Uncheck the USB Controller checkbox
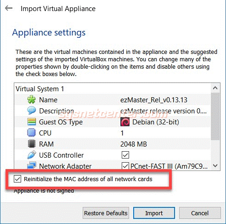Image resolution: width=226 pixels, height=224 pixels. 125,155
